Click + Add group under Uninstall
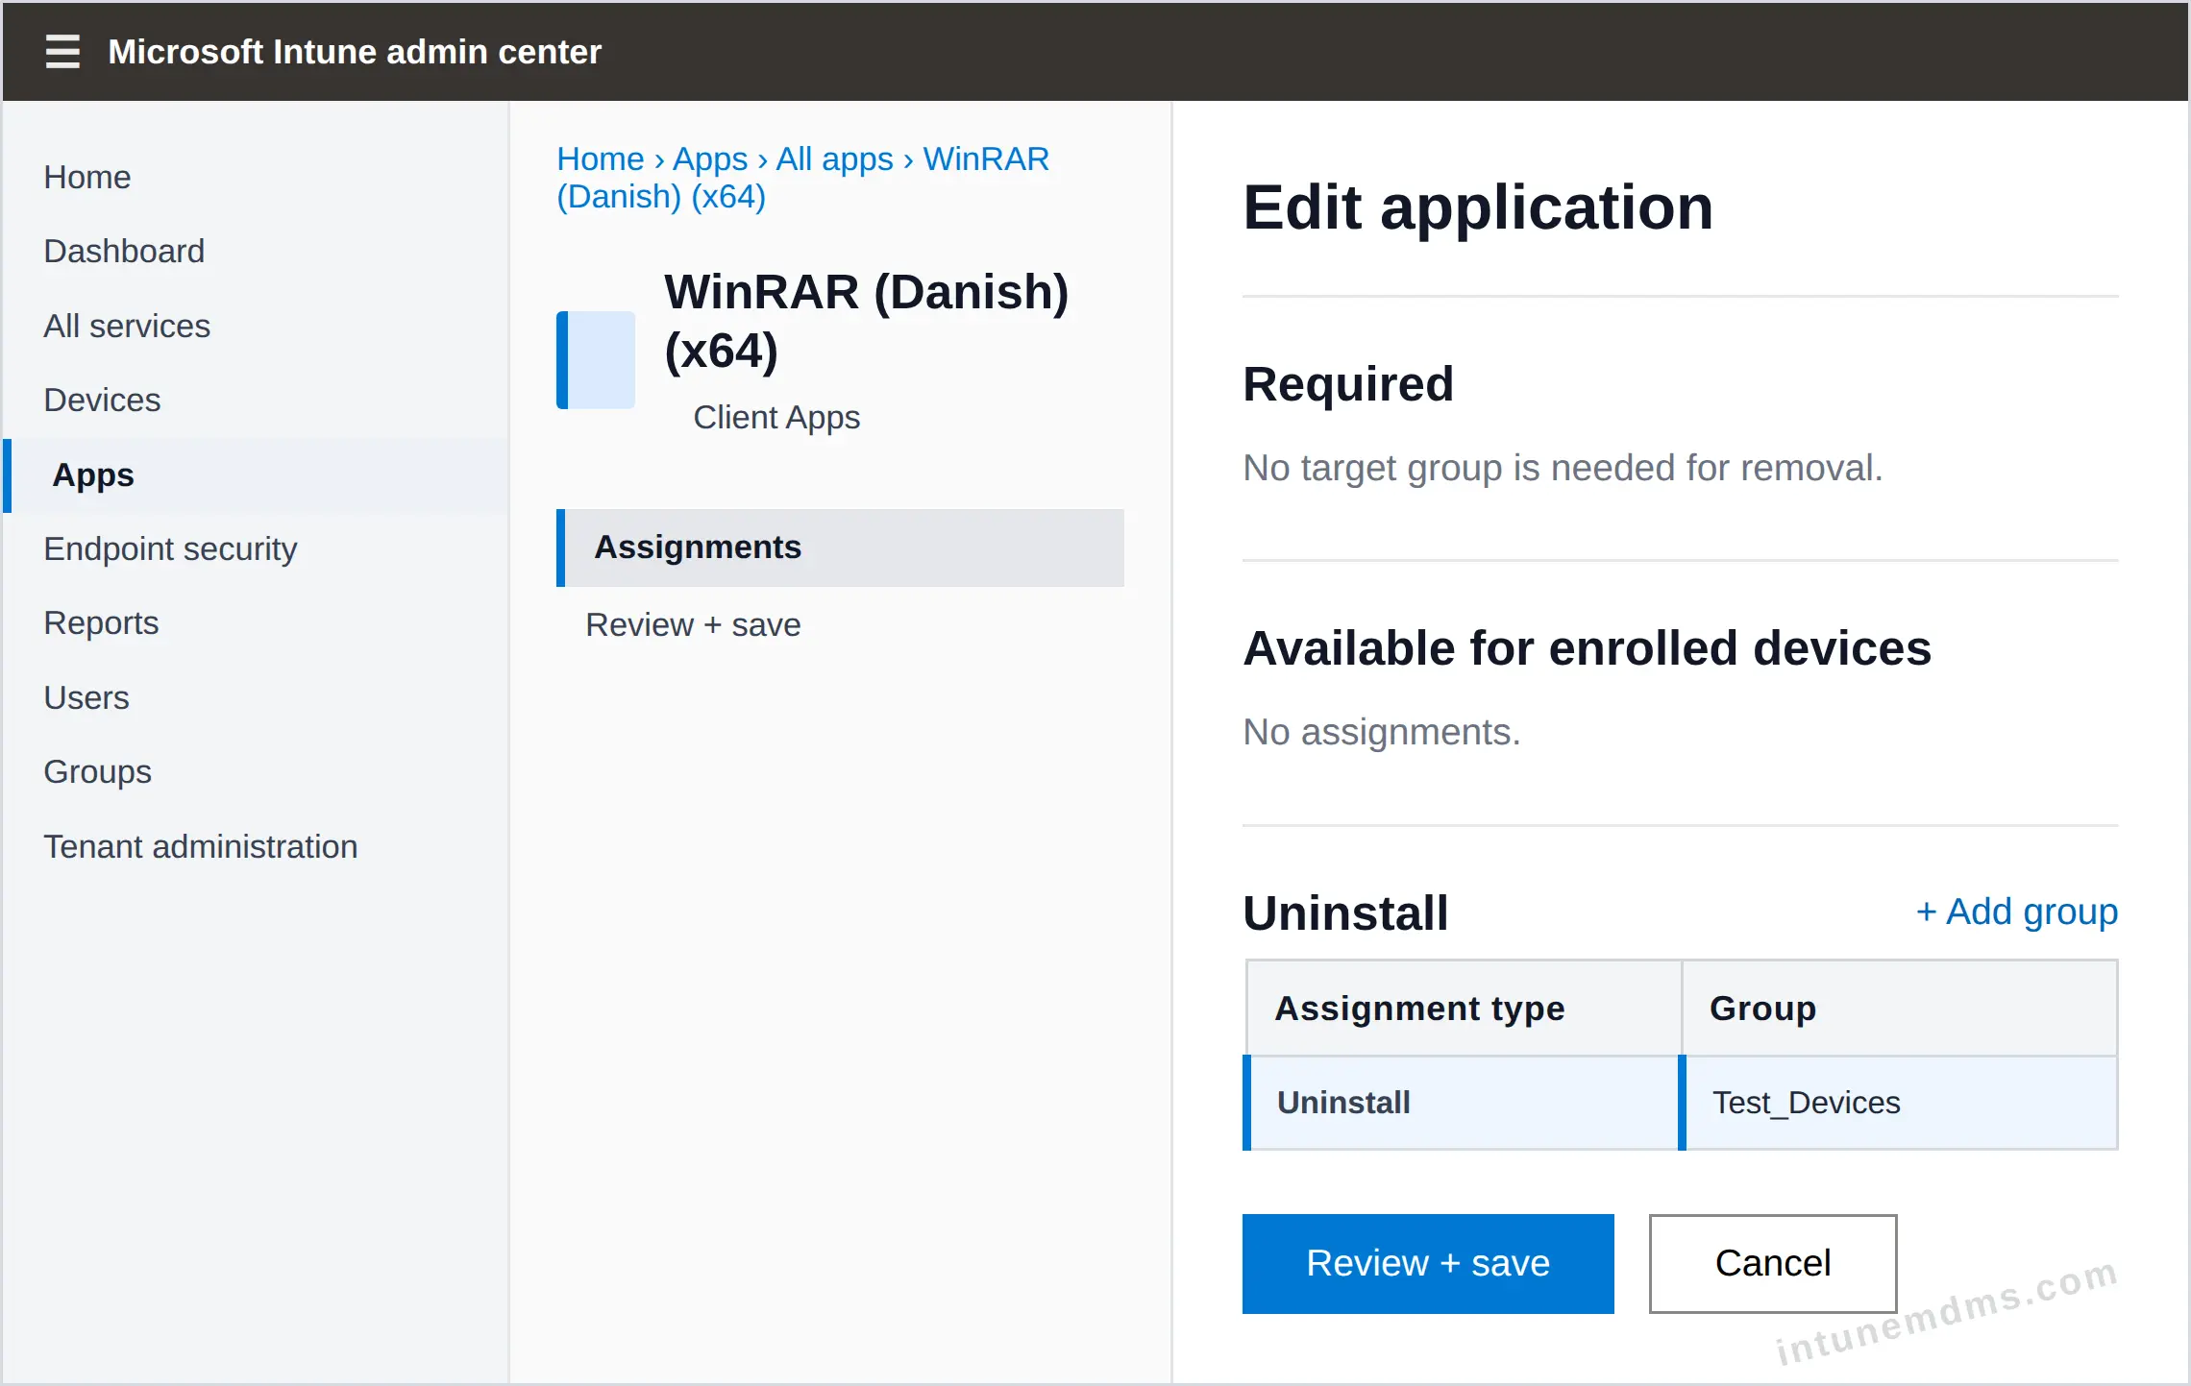This screenshot has height=1386, width=2191. click(2017, 912)
